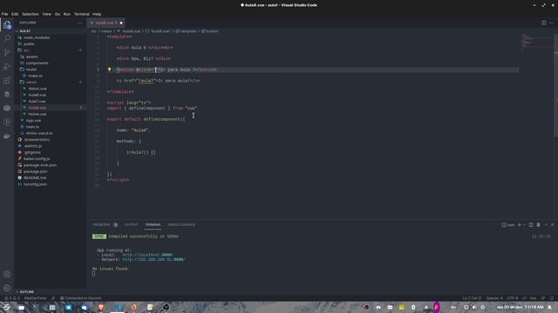Click the editor vertical scrollbar

pos(556,85)
